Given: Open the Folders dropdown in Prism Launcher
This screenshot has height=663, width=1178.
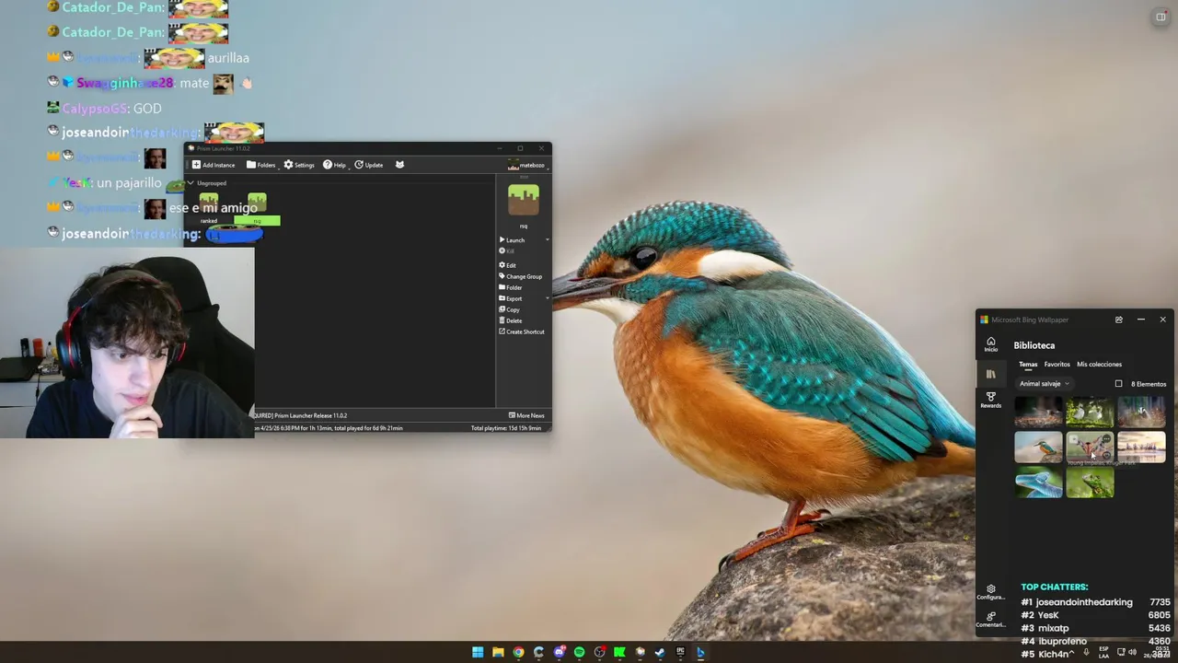Looking at the screenshot, I should (x=260, y=165).
